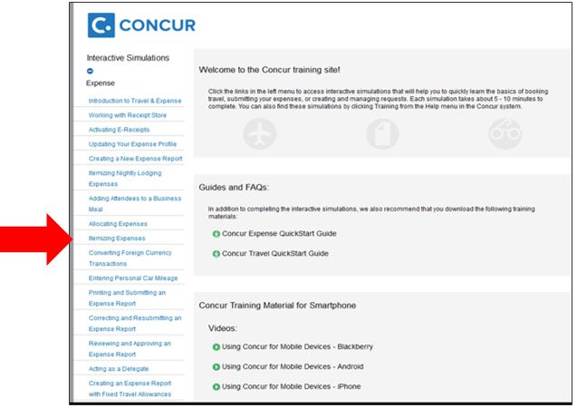Click the binoculars icon
The height and width of the screenshot is (408, 577).
pyautogui.click(x=505, y=134)
